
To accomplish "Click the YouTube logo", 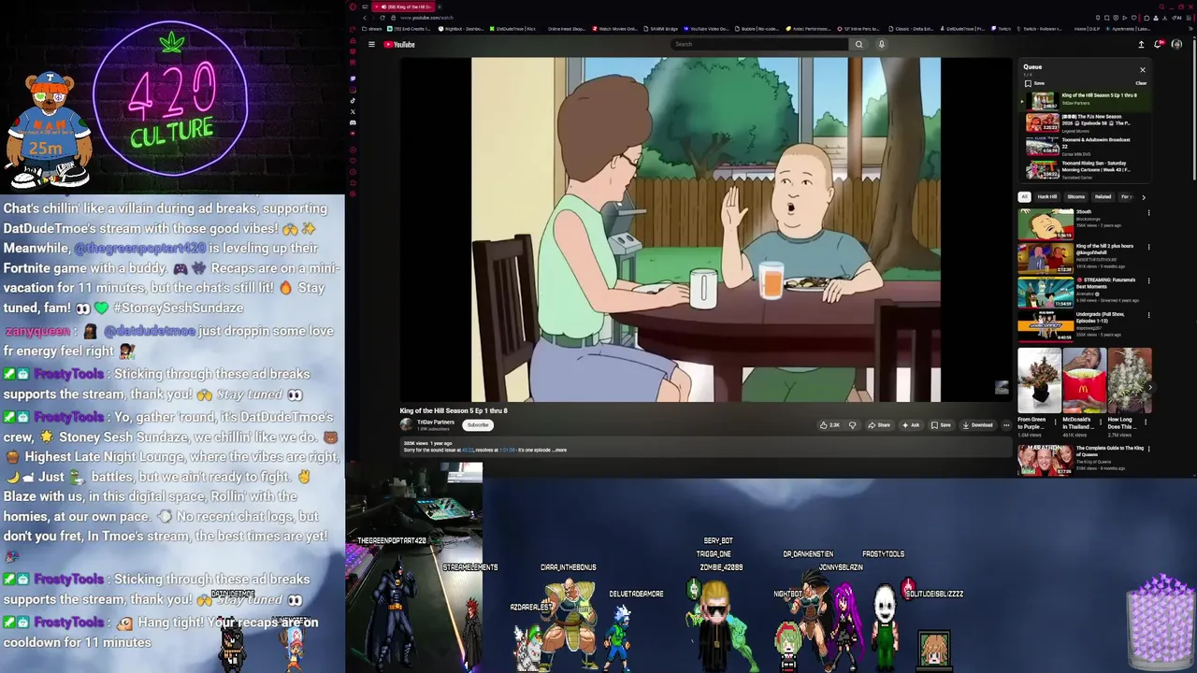I will pyautogui.click(x=399, y=44).
